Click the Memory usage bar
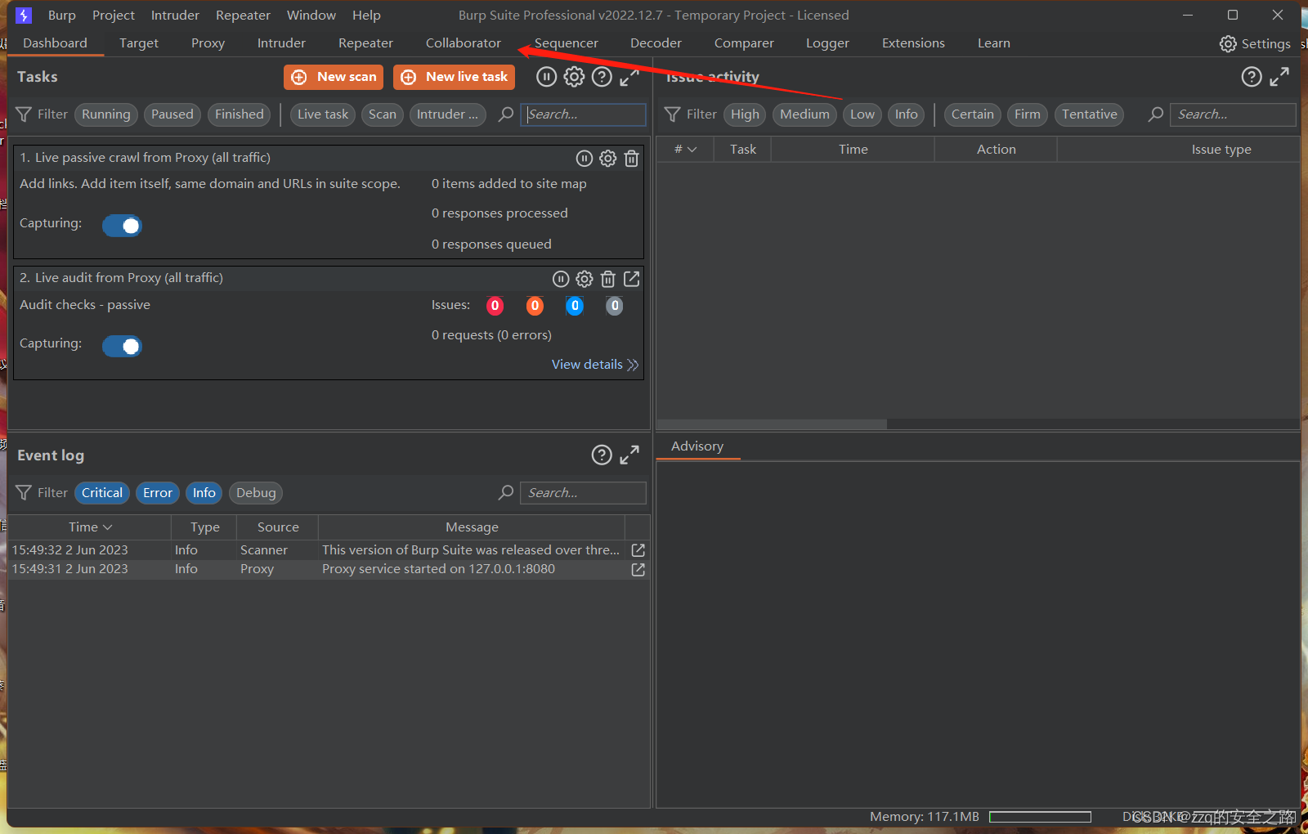 tap(1040, 817)
